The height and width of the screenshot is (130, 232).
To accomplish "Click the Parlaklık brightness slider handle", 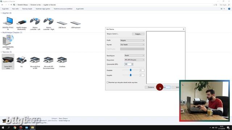I will pos(130,70).
